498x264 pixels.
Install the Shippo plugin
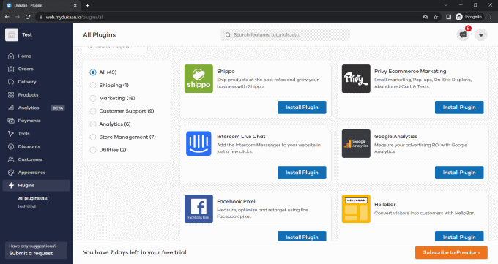[302, 108]
